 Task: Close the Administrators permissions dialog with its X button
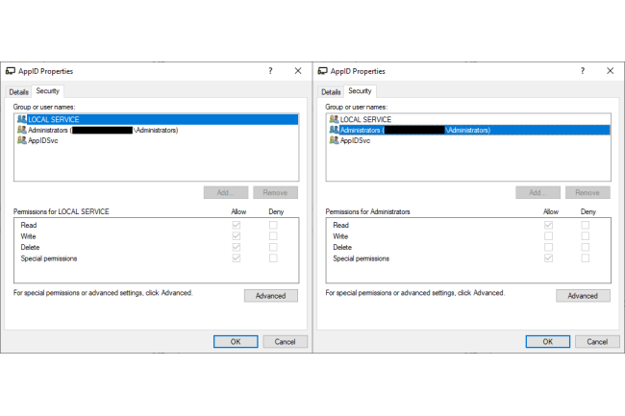pyautogui.click(x=610, y=71)
